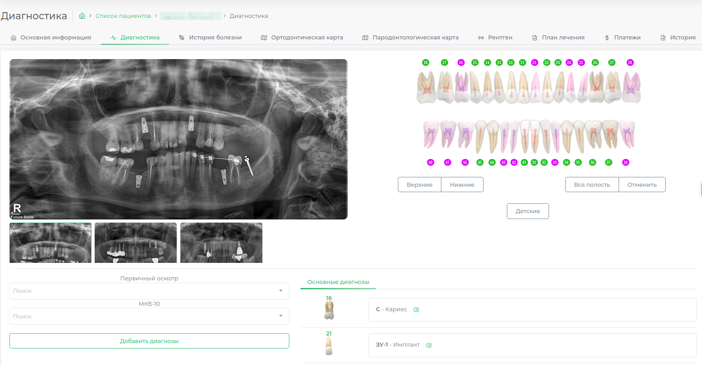Deselect magenta number badge 42
702x365 pixels.
click(x=514, y=163)
